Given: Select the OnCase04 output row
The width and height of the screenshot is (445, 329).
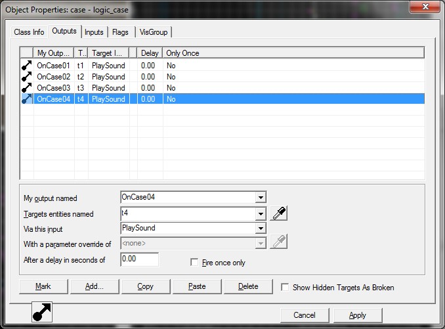Looking at the screenshot, I should (x=222, y=99).
